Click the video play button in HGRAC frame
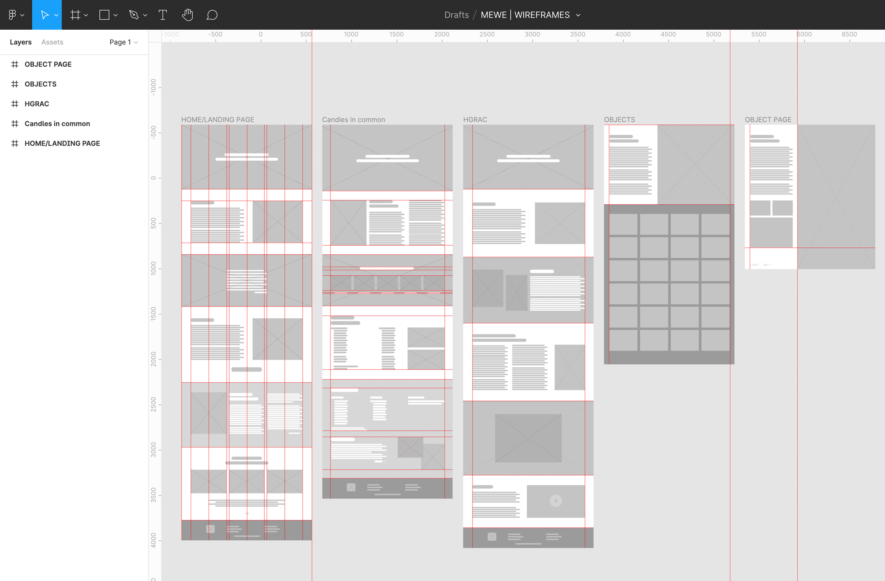 (556, 501)
